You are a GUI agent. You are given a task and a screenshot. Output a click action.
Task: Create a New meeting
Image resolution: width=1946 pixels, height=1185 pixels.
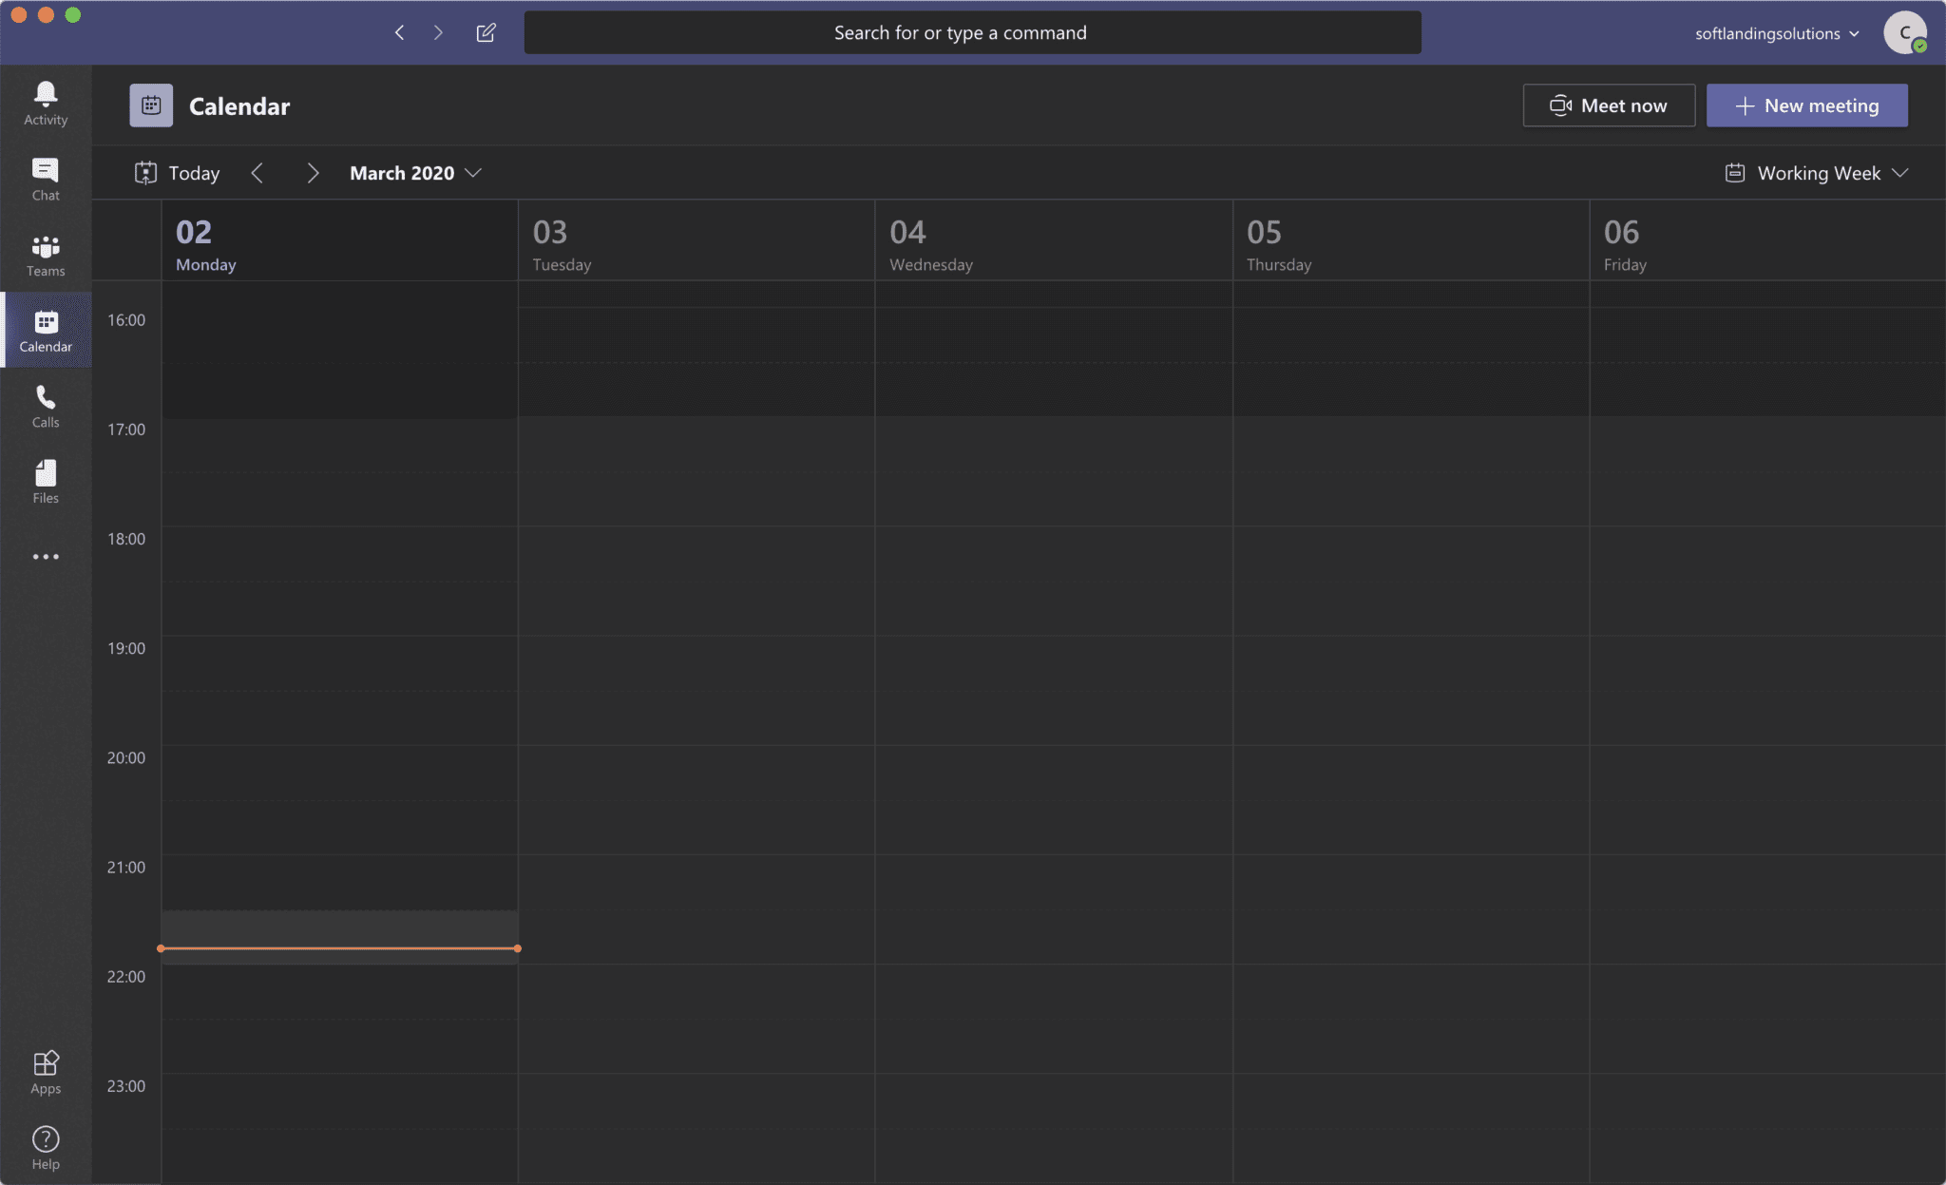tap(1805, 105)
